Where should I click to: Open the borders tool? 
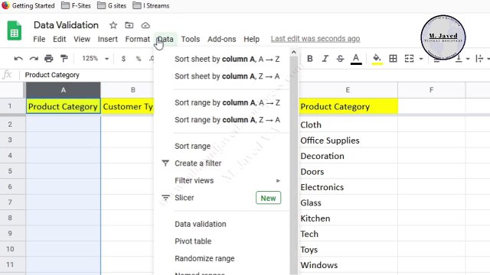click(393, 59)
